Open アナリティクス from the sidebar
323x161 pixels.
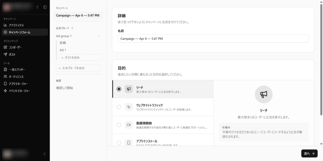pyautogui.click(x=16, y=25)
